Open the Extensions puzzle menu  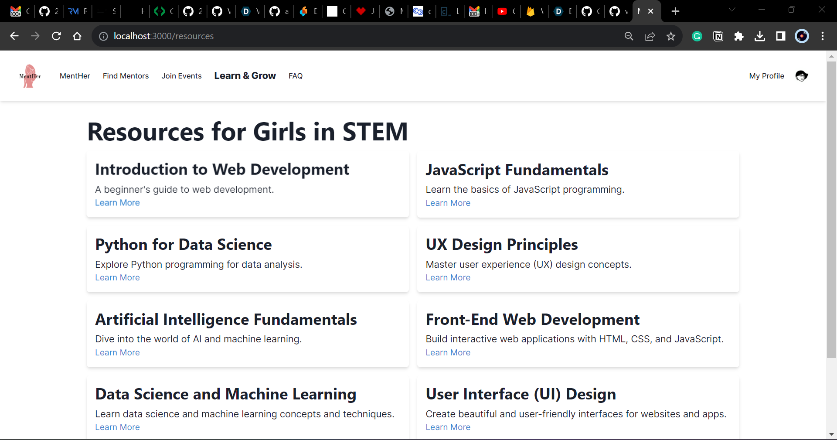739,36
